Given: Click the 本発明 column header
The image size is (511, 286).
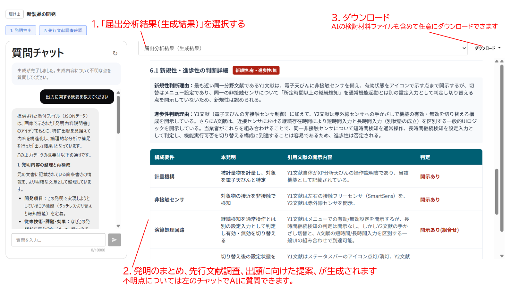Looking at the screenshot, I should click(x=228, y=157).
